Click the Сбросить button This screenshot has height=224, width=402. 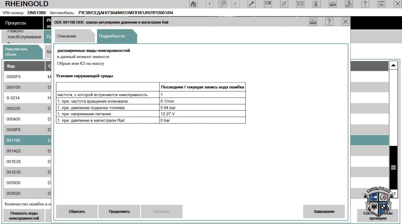pyautogui.click(x=77, y=212)
